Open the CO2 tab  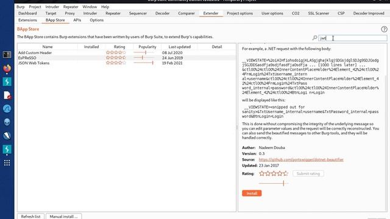click(296, 13)
